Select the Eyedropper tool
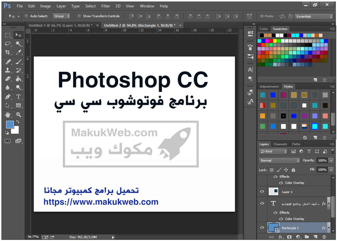The width and height of the screenshot is (337, 241). pos(19,52)
